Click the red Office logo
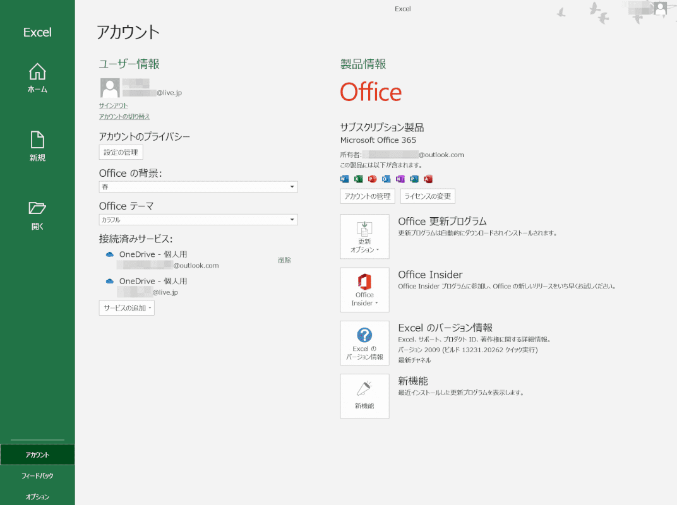 [x=371, y=92]
